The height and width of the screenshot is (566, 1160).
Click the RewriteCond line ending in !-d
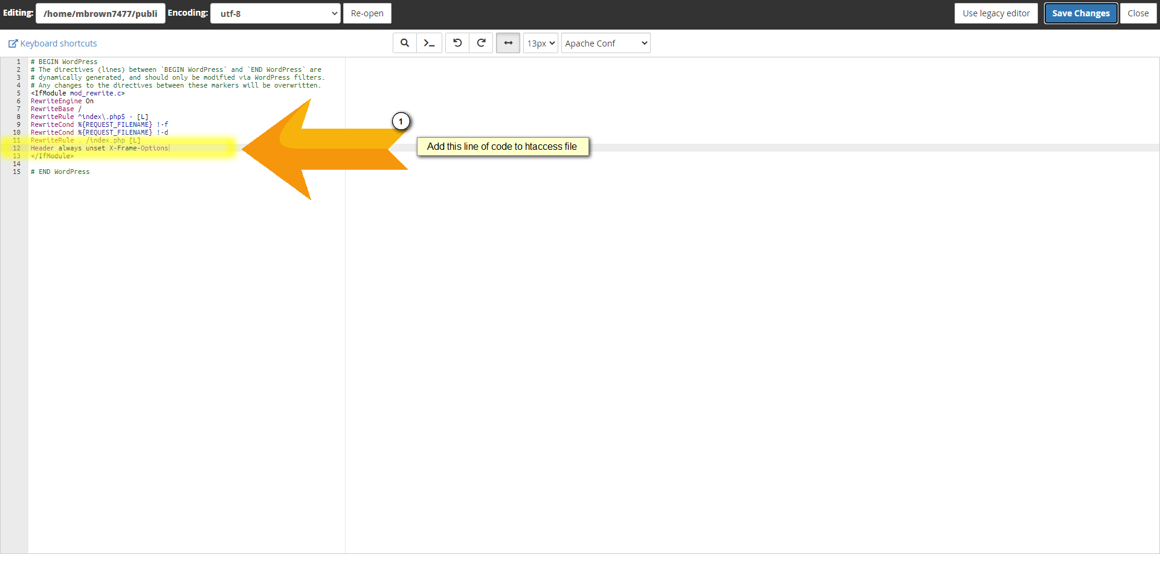click(100, 132)
